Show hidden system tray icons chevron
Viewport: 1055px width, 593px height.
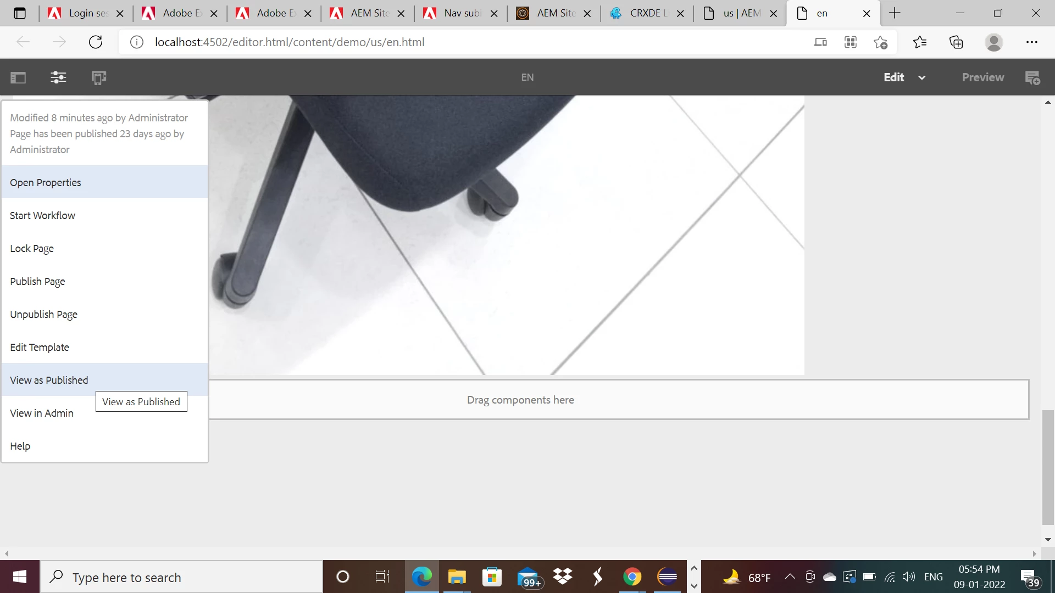790,577
